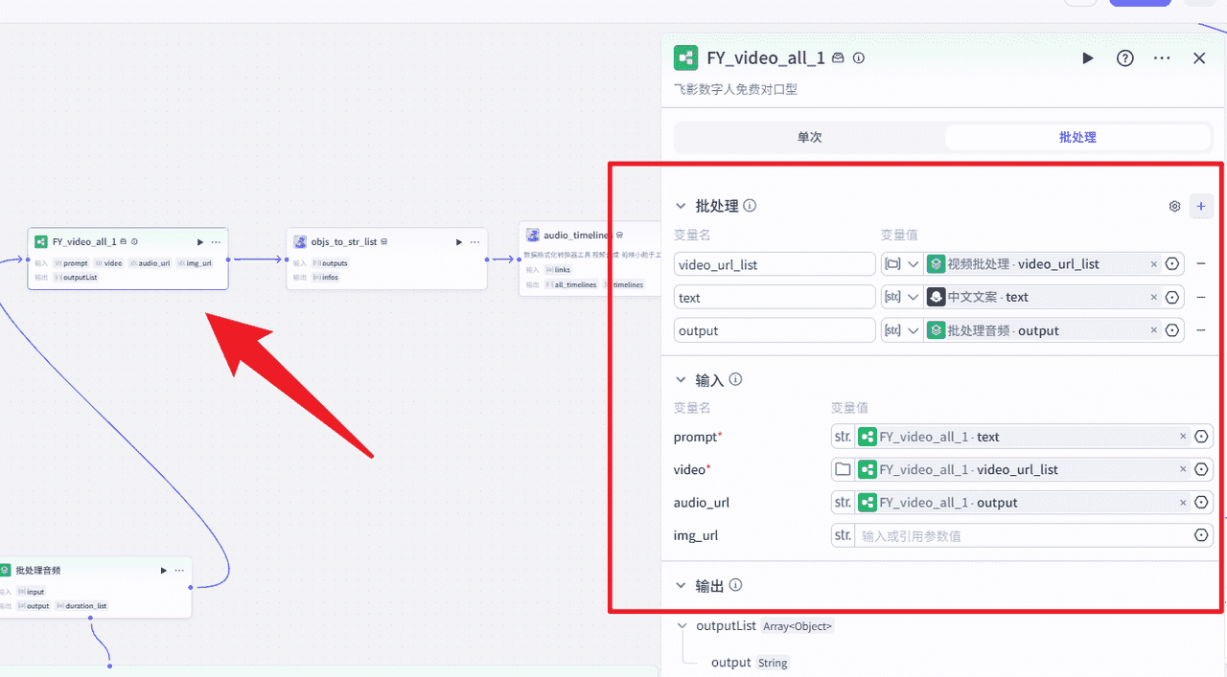Remove the 中文文案 text reference with its × icon
Image resolution: width=1227 pixels, height=677 pixels.
coord(1155,297)
